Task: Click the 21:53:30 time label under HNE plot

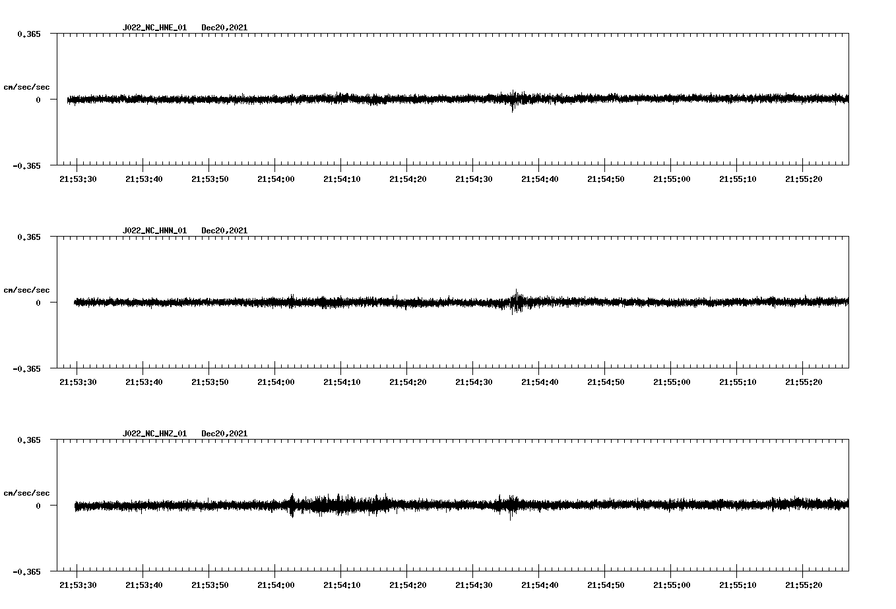Action: coord(78,179)
